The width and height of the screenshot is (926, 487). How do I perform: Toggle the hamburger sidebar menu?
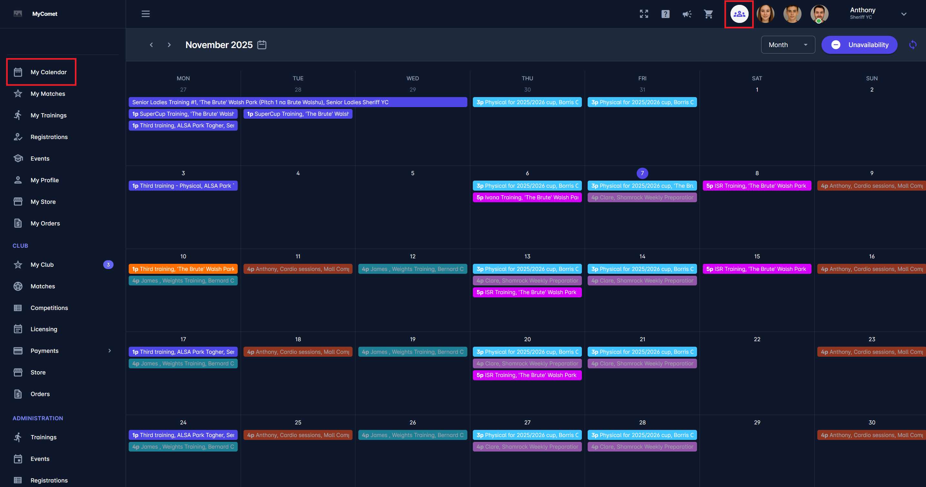coord(145,14)
